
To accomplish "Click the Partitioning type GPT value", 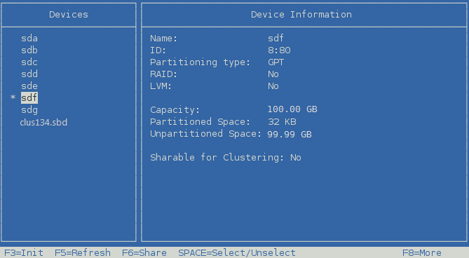I will click(276, 62).
